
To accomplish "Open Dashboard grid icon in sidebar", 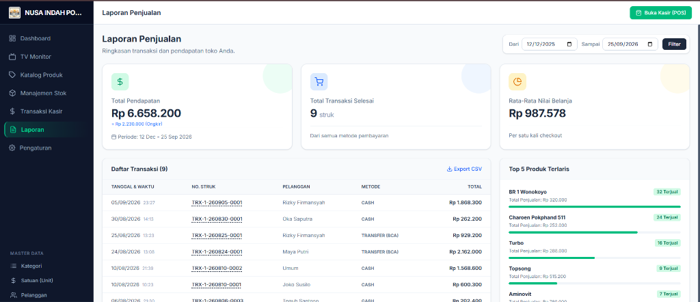I will tap(12, 38).
